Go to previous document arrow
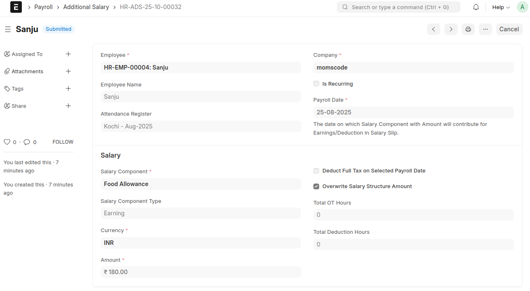Screen dimensions: 530x291 (x=433, y=29)
